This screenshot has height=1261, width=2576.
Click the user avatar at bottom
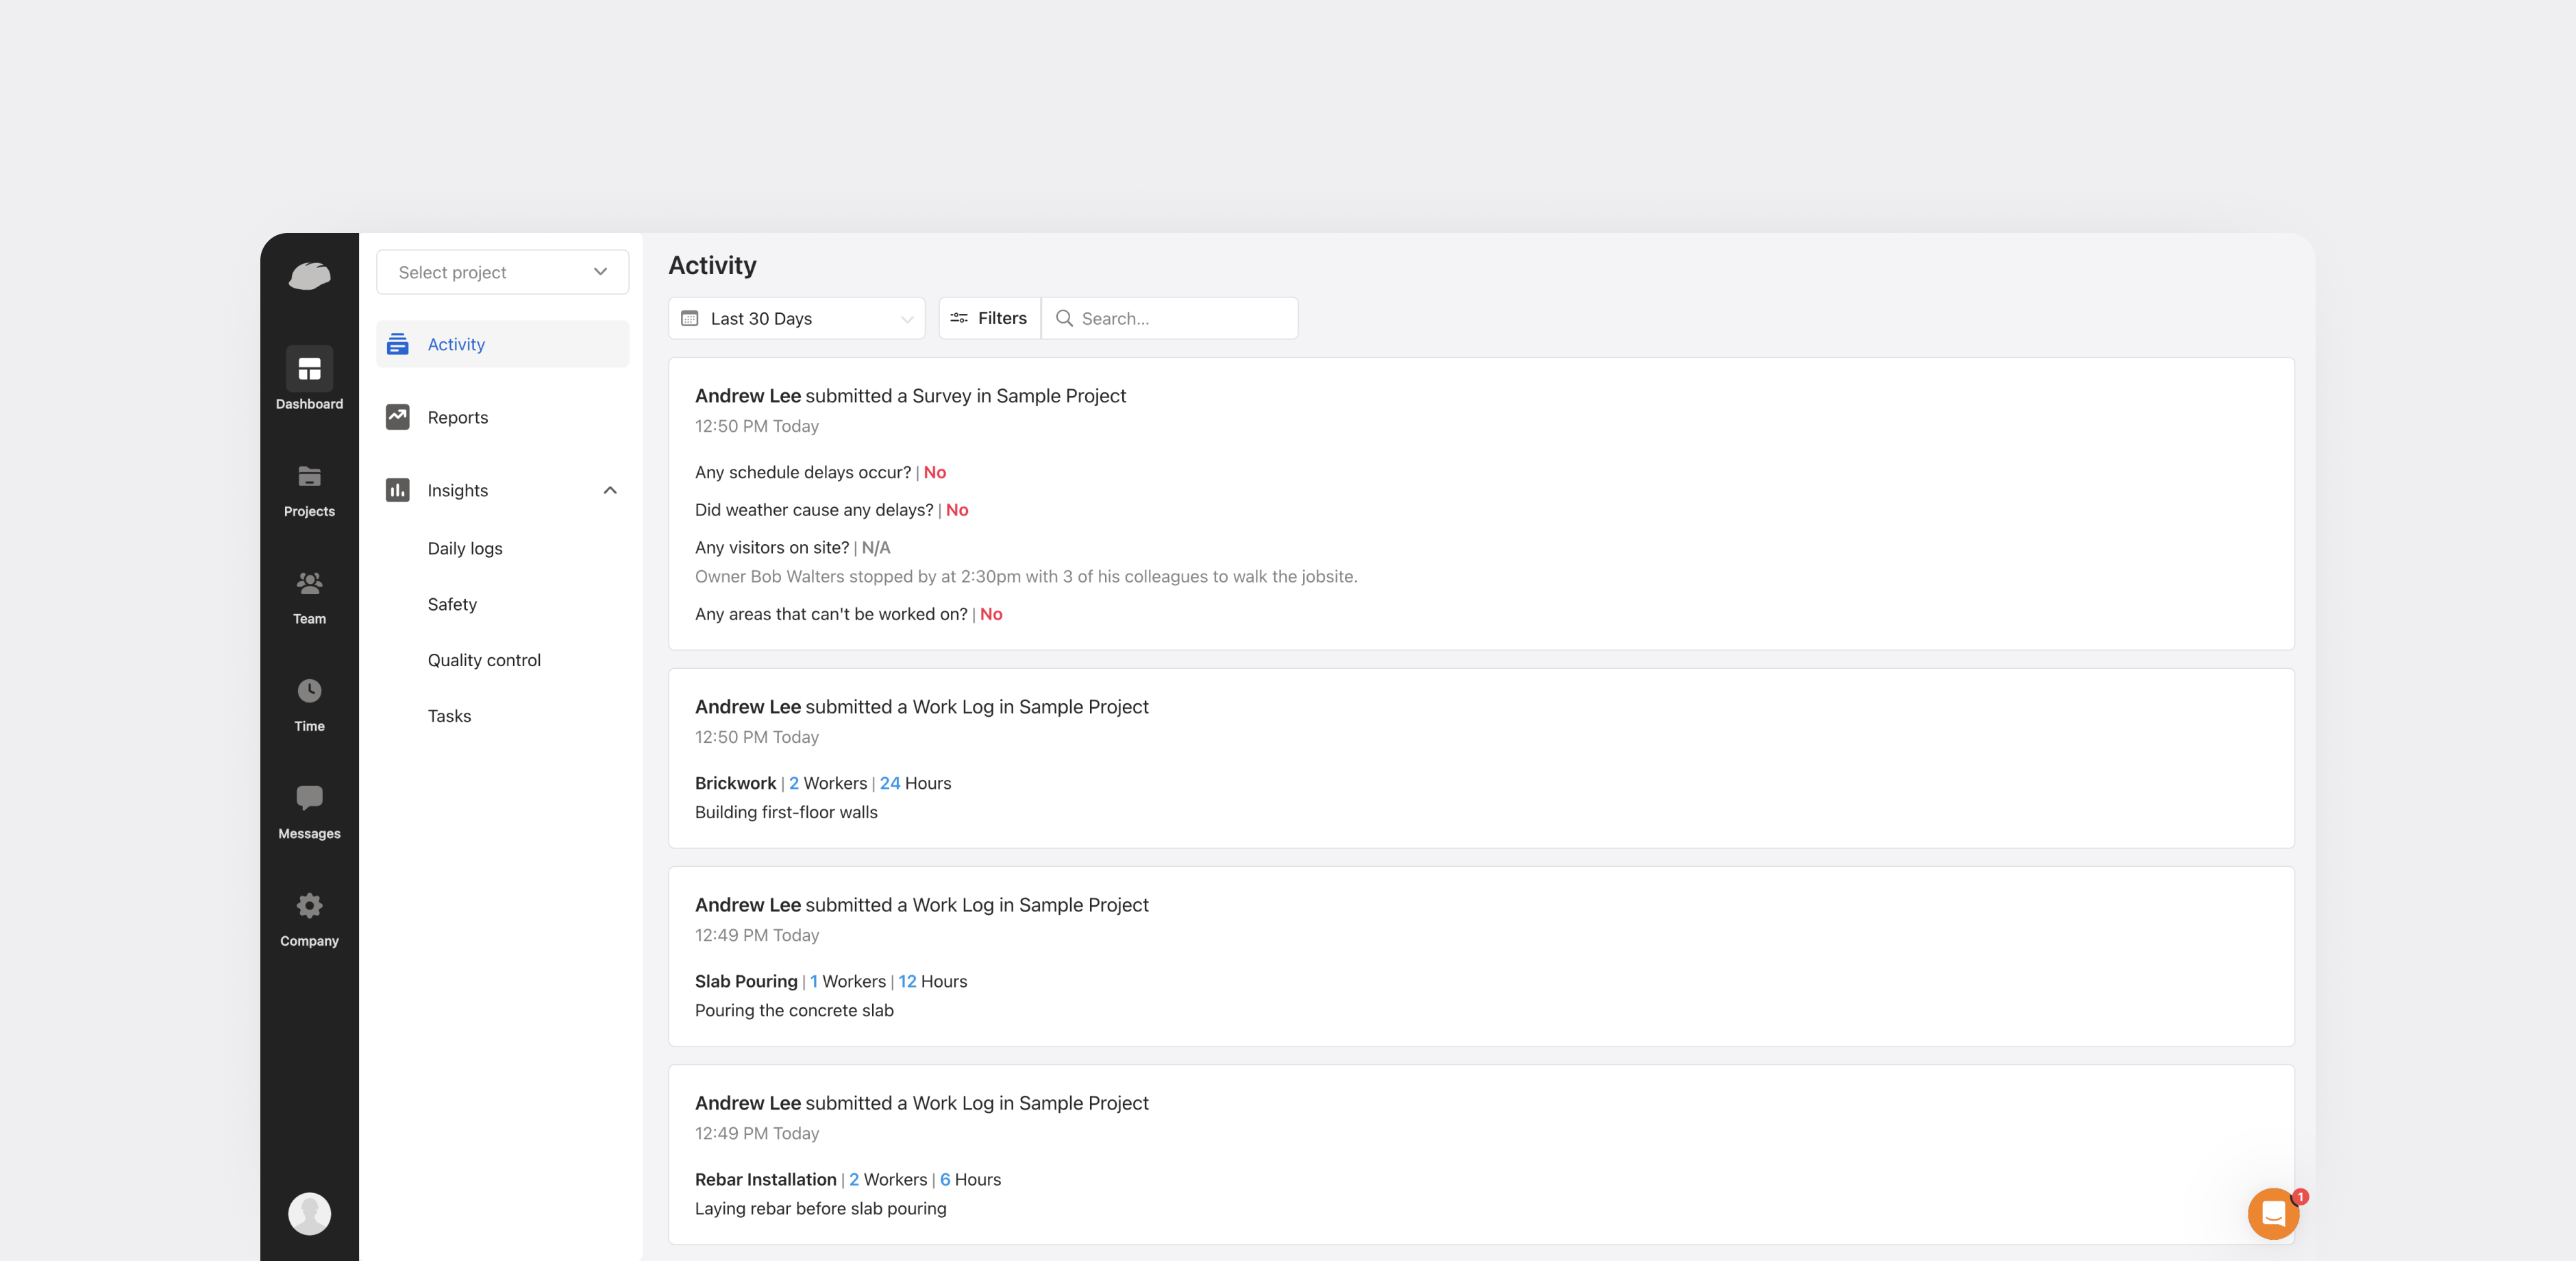tap(309, 1213)
